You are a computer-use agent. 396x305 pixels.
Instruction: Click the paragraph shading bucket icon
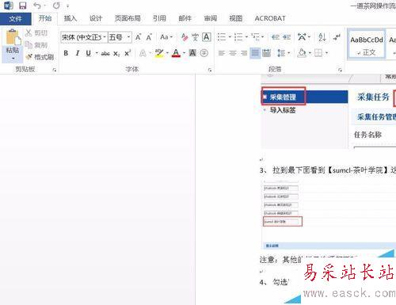[x=302, y=53]
